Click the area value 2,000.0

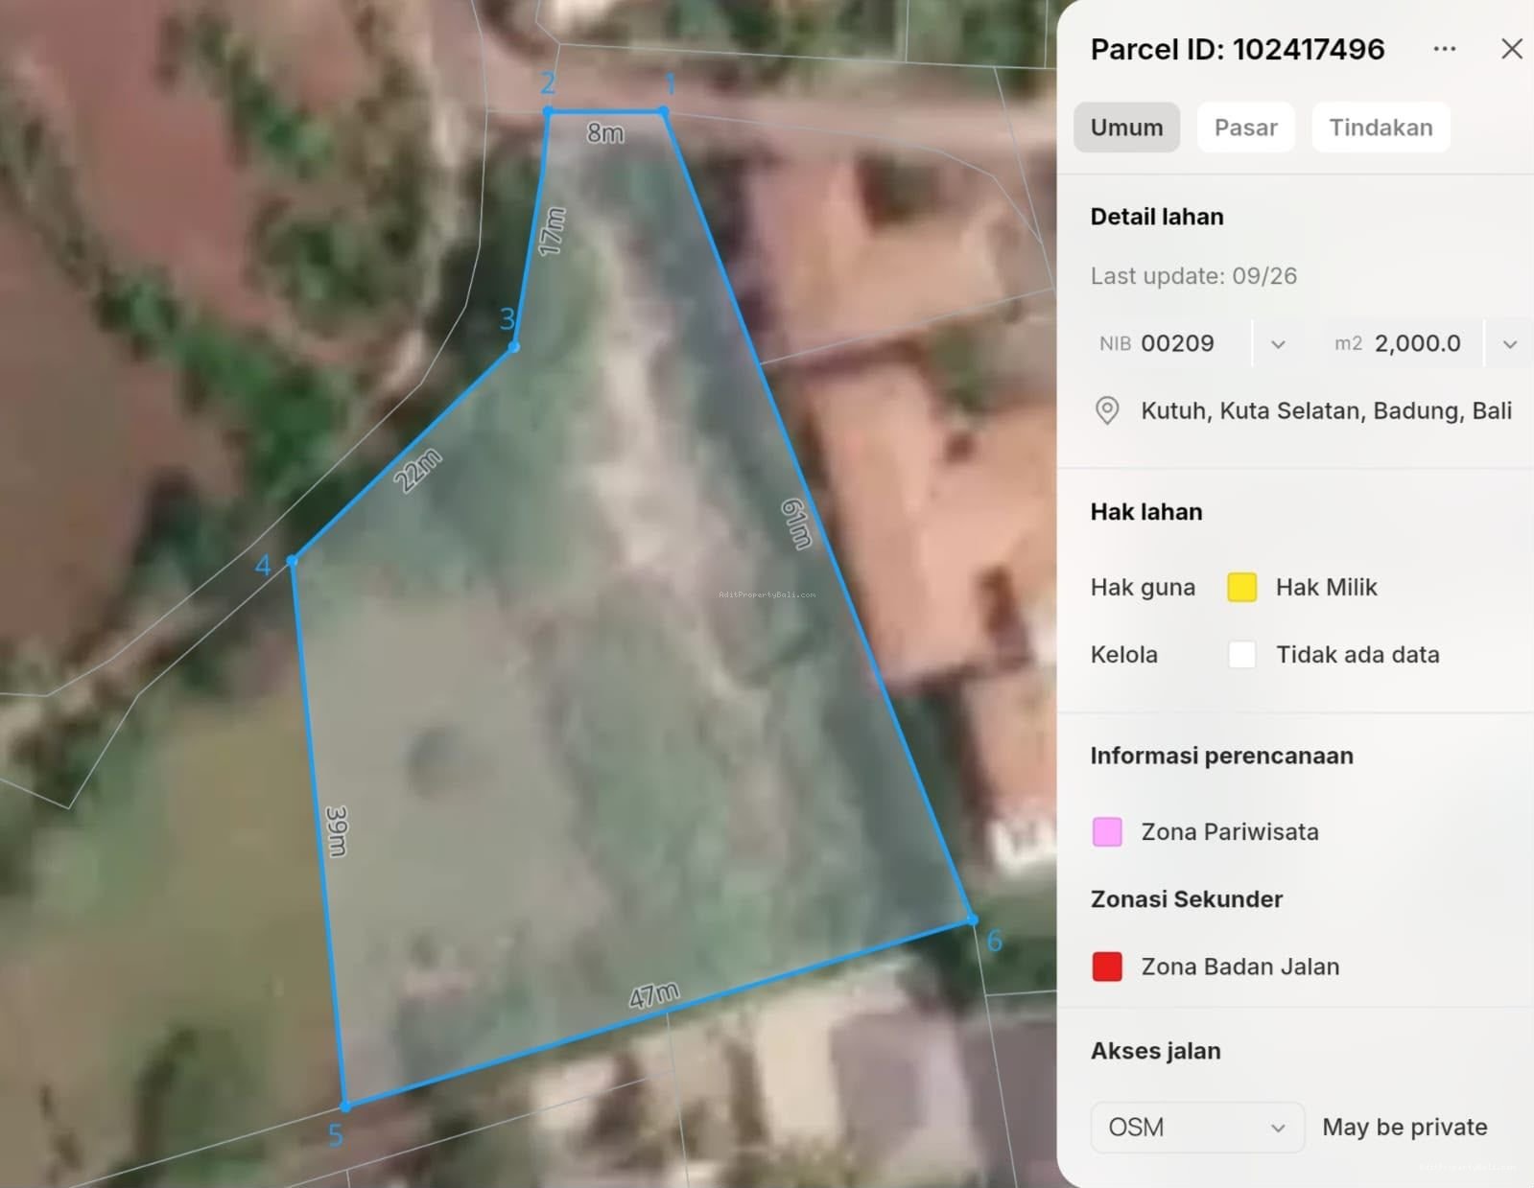(1417, 343)
